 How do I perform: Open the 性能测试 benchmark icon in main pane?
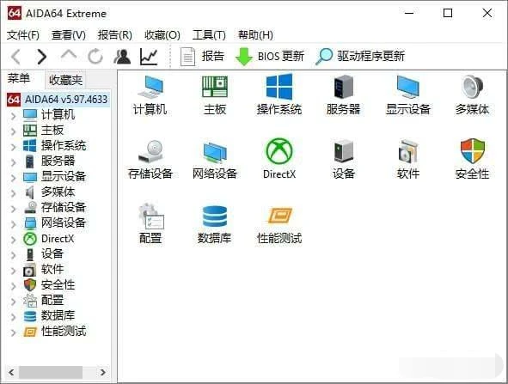(279, 216)
